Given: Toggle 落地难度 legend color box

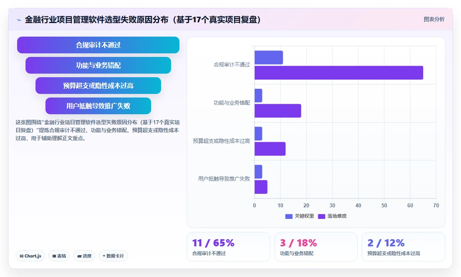Looking at the screenshot, I should [x=322, y=216].
